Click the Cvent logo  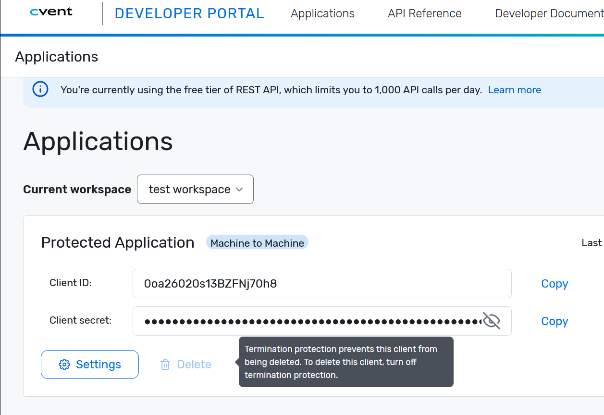coord(51,13)
